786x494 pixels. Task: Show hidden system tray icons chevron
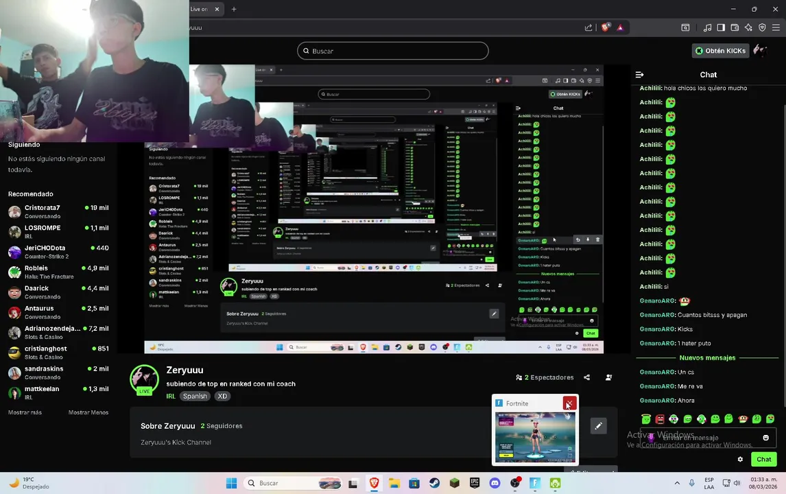point(677,483)
